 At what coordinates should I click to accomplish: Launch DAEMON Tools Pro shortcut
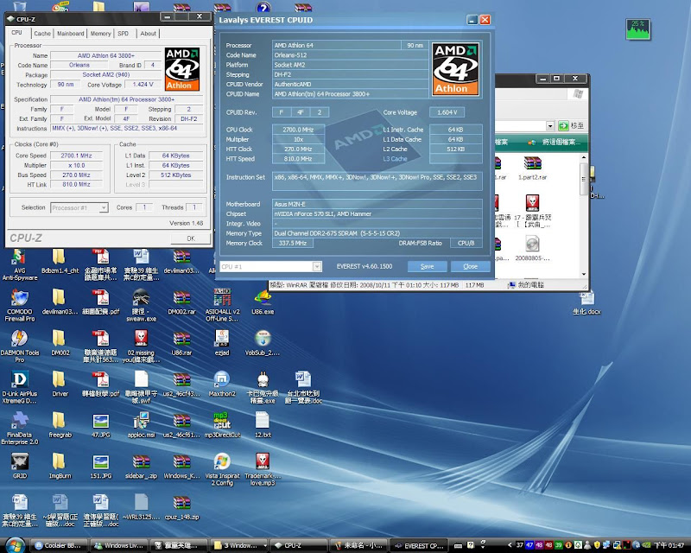pos(19,346)
